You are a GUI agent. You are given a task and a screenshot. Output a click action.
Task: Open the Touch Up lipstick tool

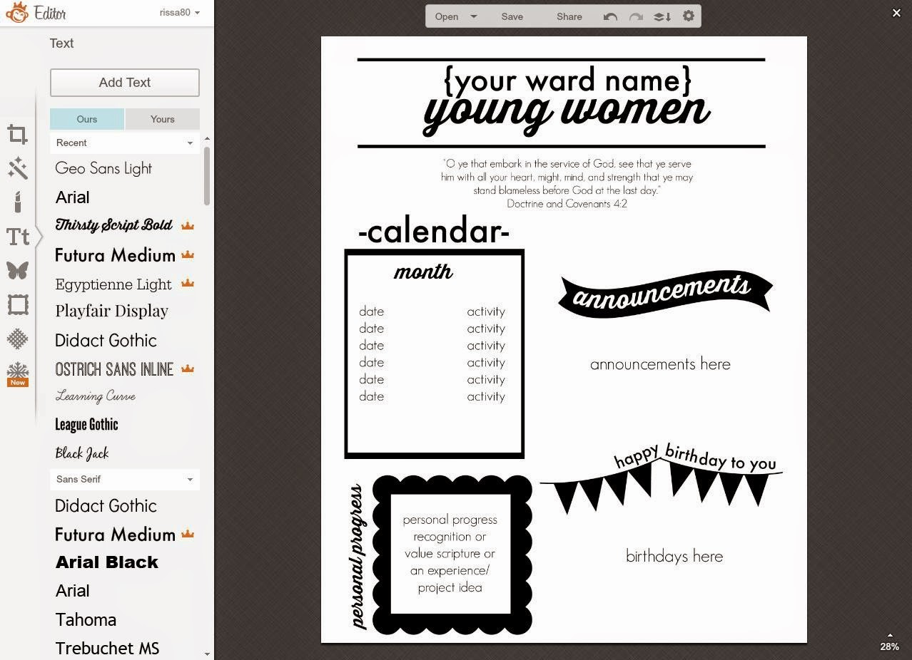[18, 202]
